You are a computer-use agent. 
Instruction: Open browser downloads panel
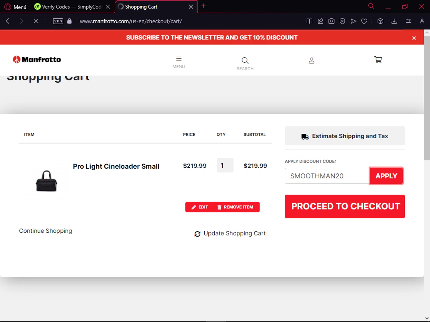[394, 21]
